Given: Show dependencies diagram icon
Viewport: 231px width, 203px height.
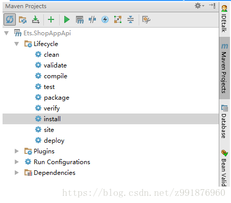Looking at the screenshot, I should point(118,19).
